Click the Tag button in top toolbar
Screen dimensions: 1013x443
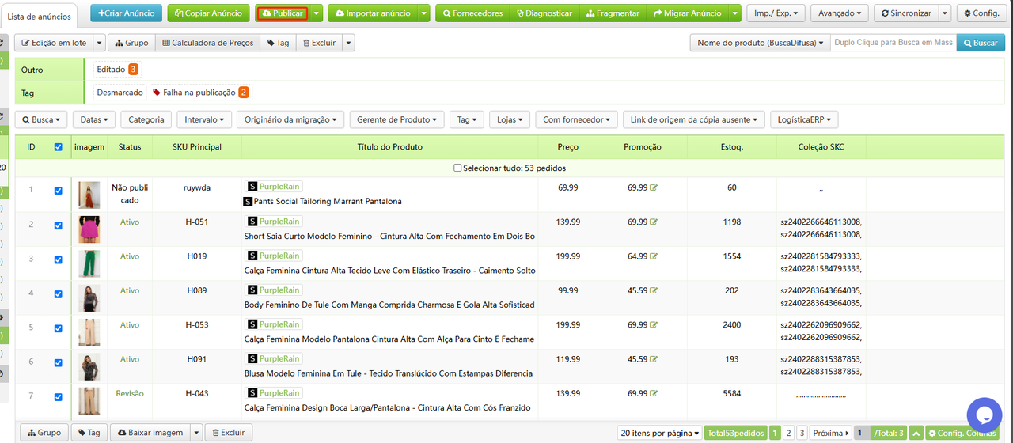278,43
